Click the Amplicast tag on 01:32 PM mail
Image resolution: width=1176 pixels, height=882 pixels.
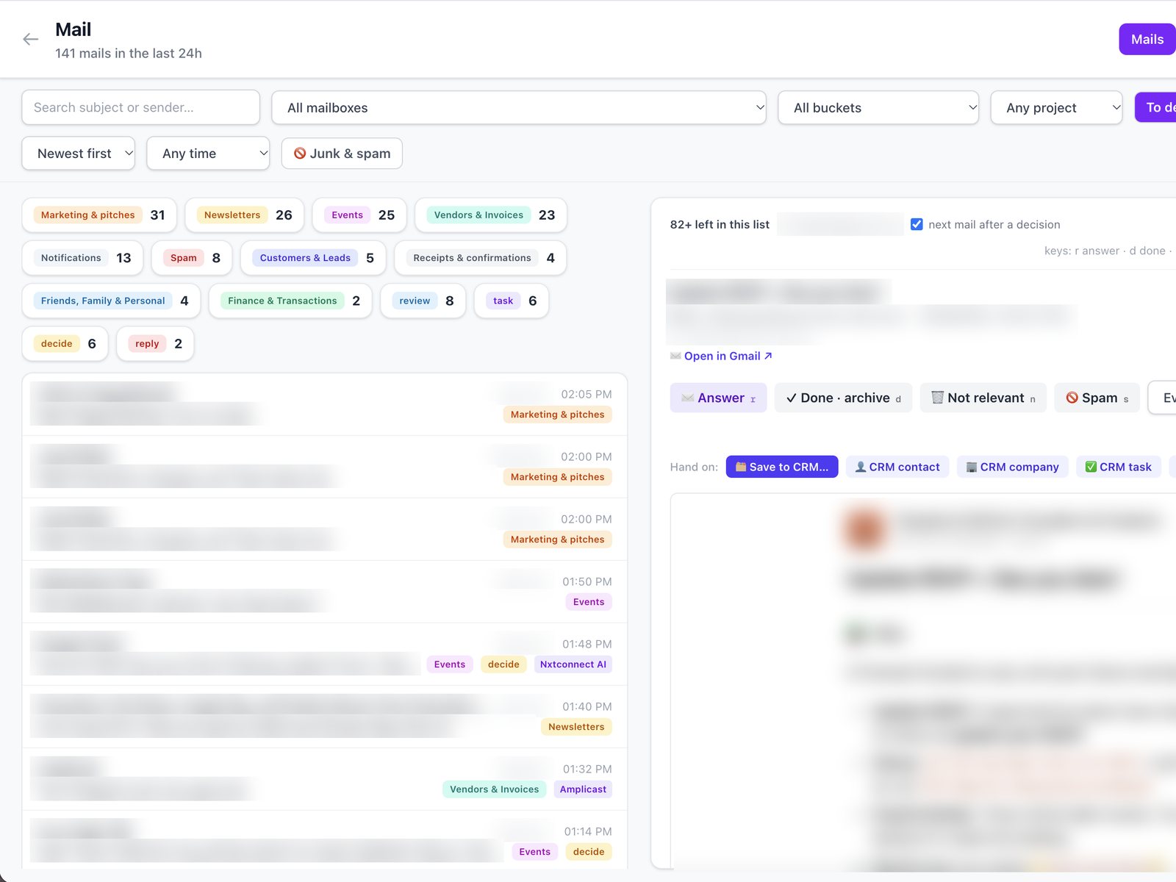(x=583, y=789)
